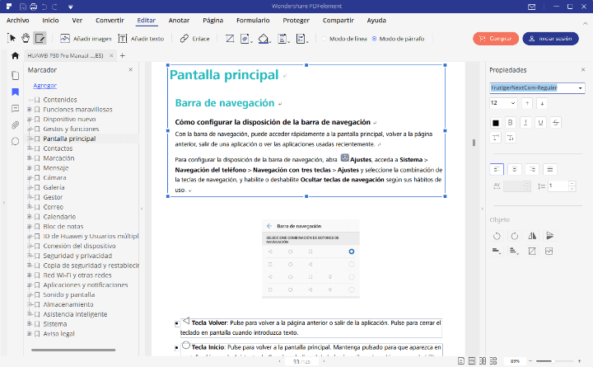This screenshot has height=367, width=593.
Task: Open the watermark tool icon
Action: click(245, 38)
